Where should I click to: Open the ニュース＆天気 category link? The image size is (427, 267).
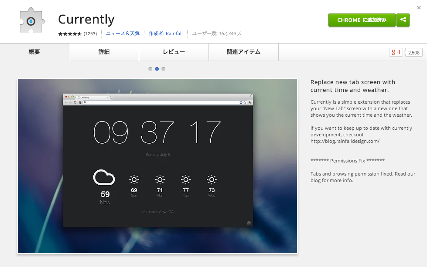tap(123, 34)
